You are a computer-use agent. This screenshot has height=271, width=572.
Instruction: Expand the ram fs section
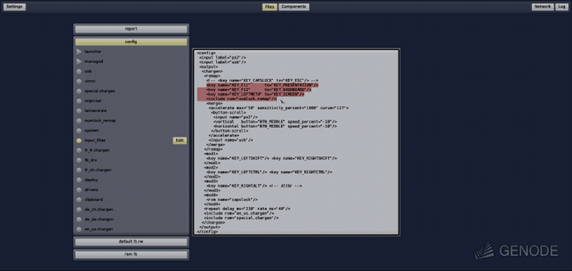tap(131, 255)
